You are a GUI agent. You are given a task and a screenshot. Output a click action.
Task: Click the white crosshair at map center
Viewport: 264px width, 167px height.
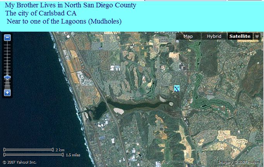point(132,99)
